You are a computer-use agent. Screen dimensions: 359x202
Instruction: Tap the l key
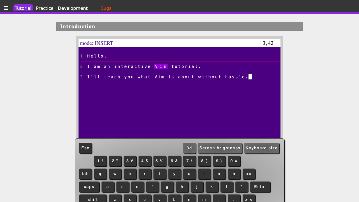pyautogui.click(x=226, y=187)
